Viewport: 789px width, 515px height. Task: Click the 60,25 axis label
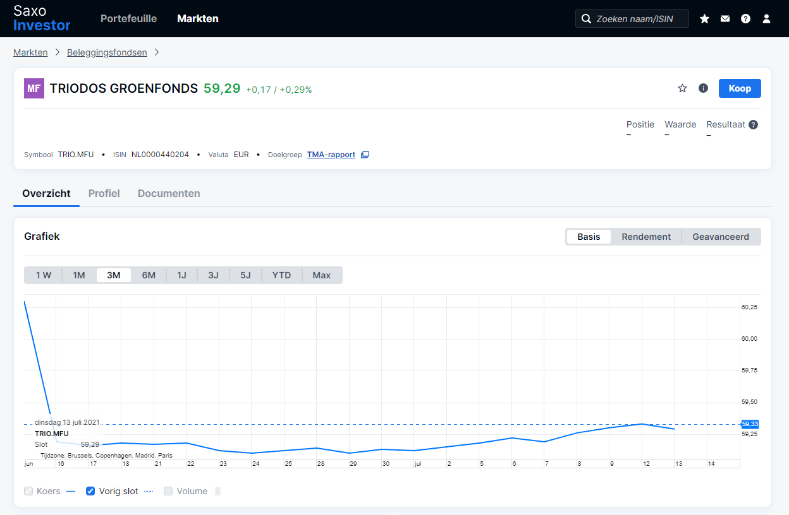[x=749, y=307]
